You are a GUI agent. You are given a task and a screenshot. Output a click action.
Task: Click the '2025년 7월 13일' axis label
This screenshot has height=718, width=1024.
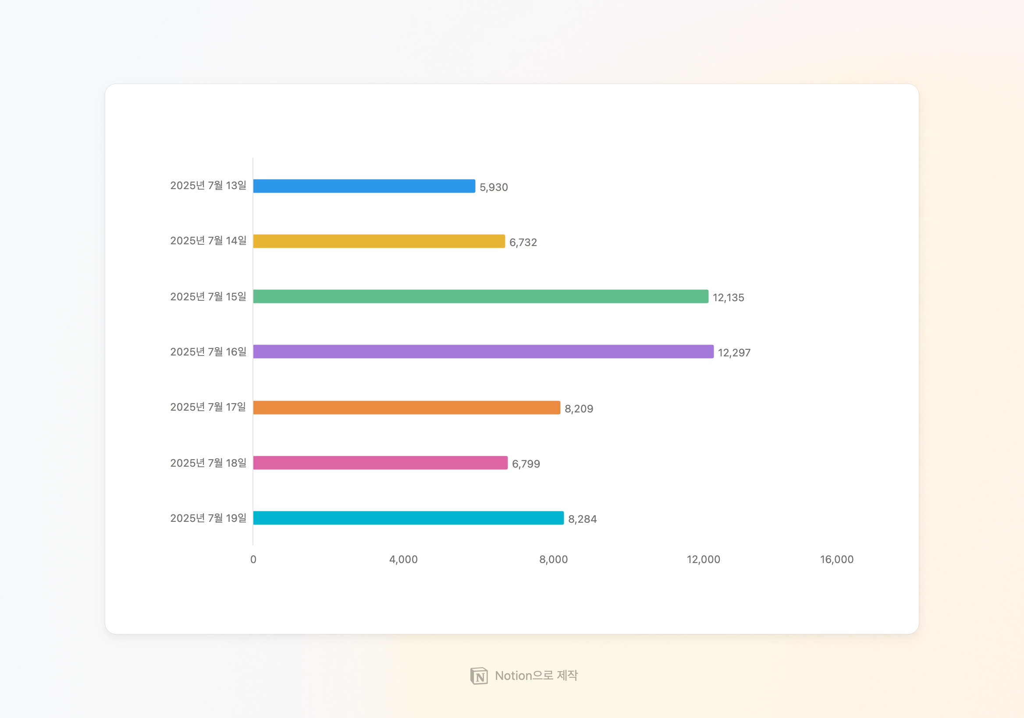coord(208,186)
